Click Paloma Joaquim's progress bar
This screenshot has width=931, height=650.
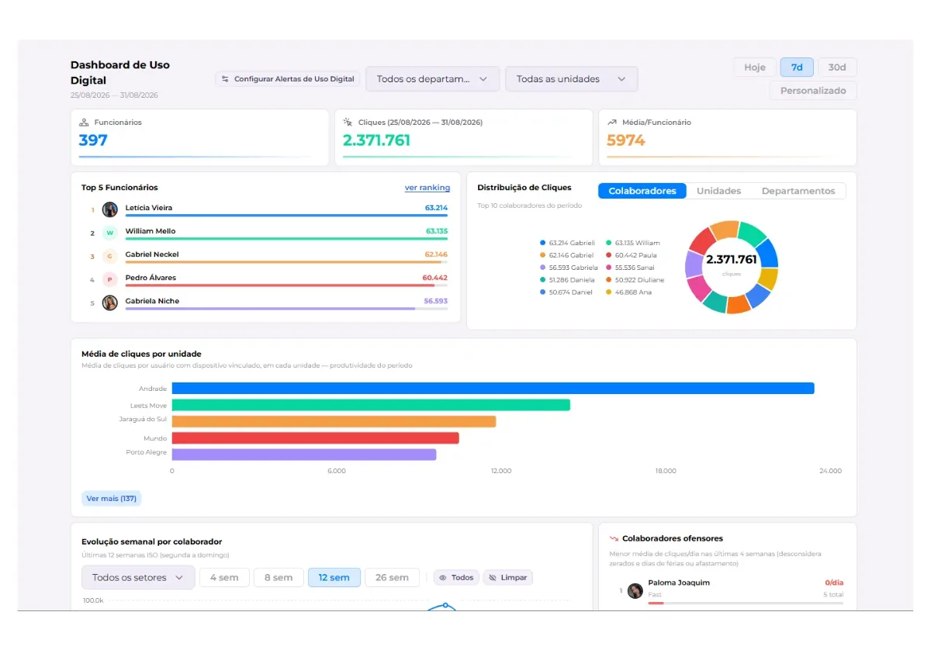tap(746, 603)
